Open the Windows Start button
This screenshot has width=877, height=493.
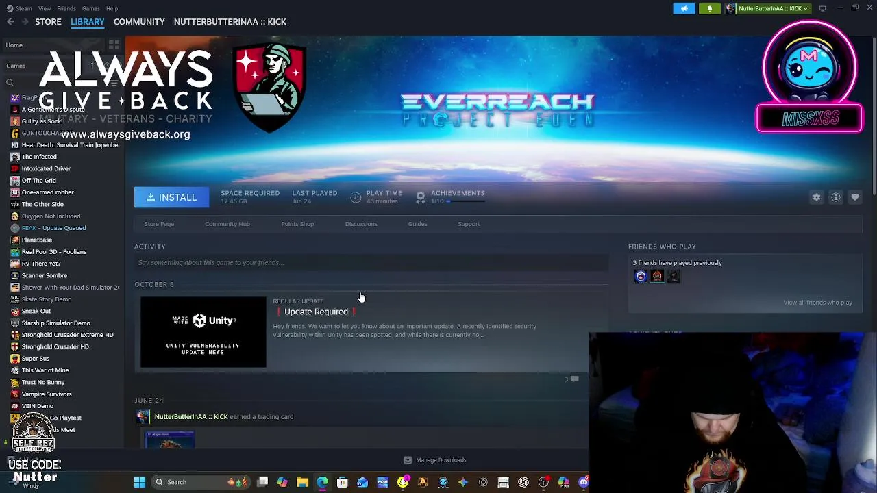click(140, 482)
